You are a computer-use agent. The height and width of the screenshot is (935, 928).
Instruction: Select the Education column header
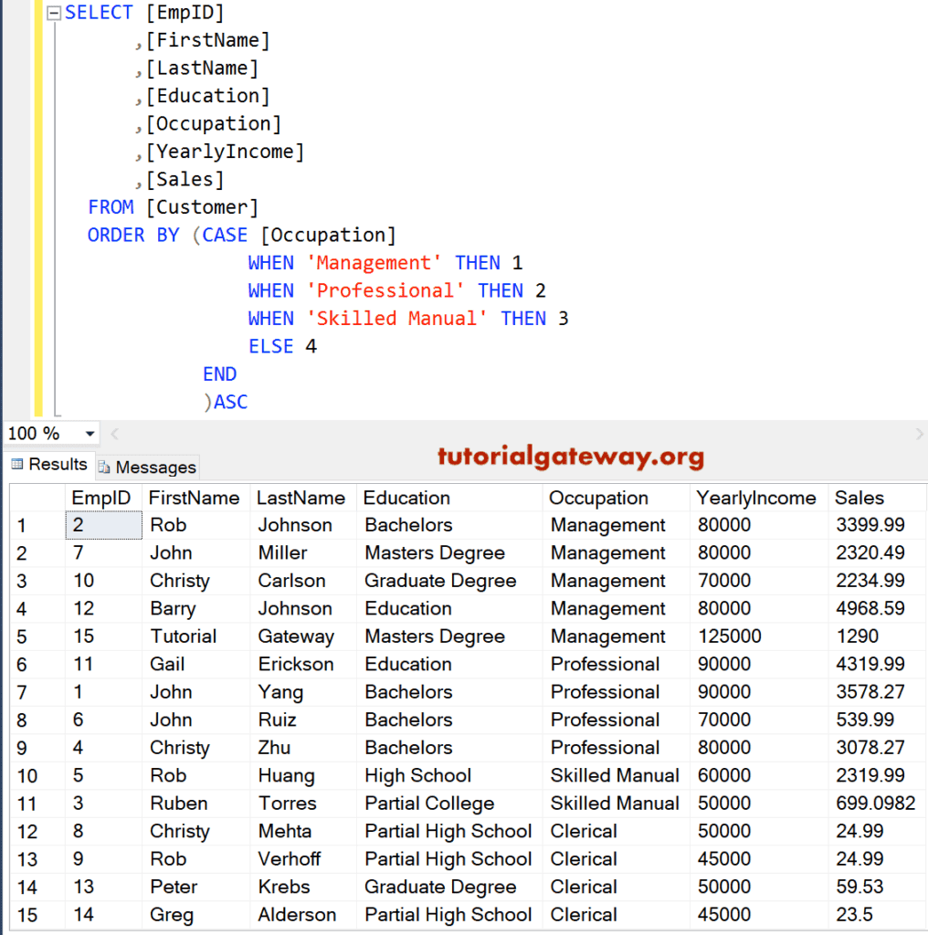(406, 498)
